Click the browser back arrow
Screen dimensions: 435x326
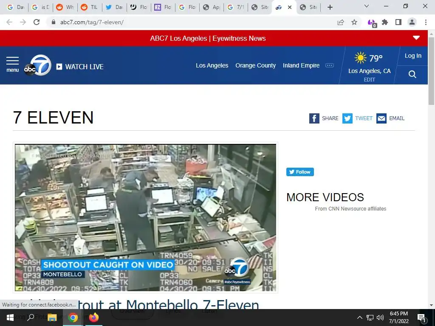[9, 22]
